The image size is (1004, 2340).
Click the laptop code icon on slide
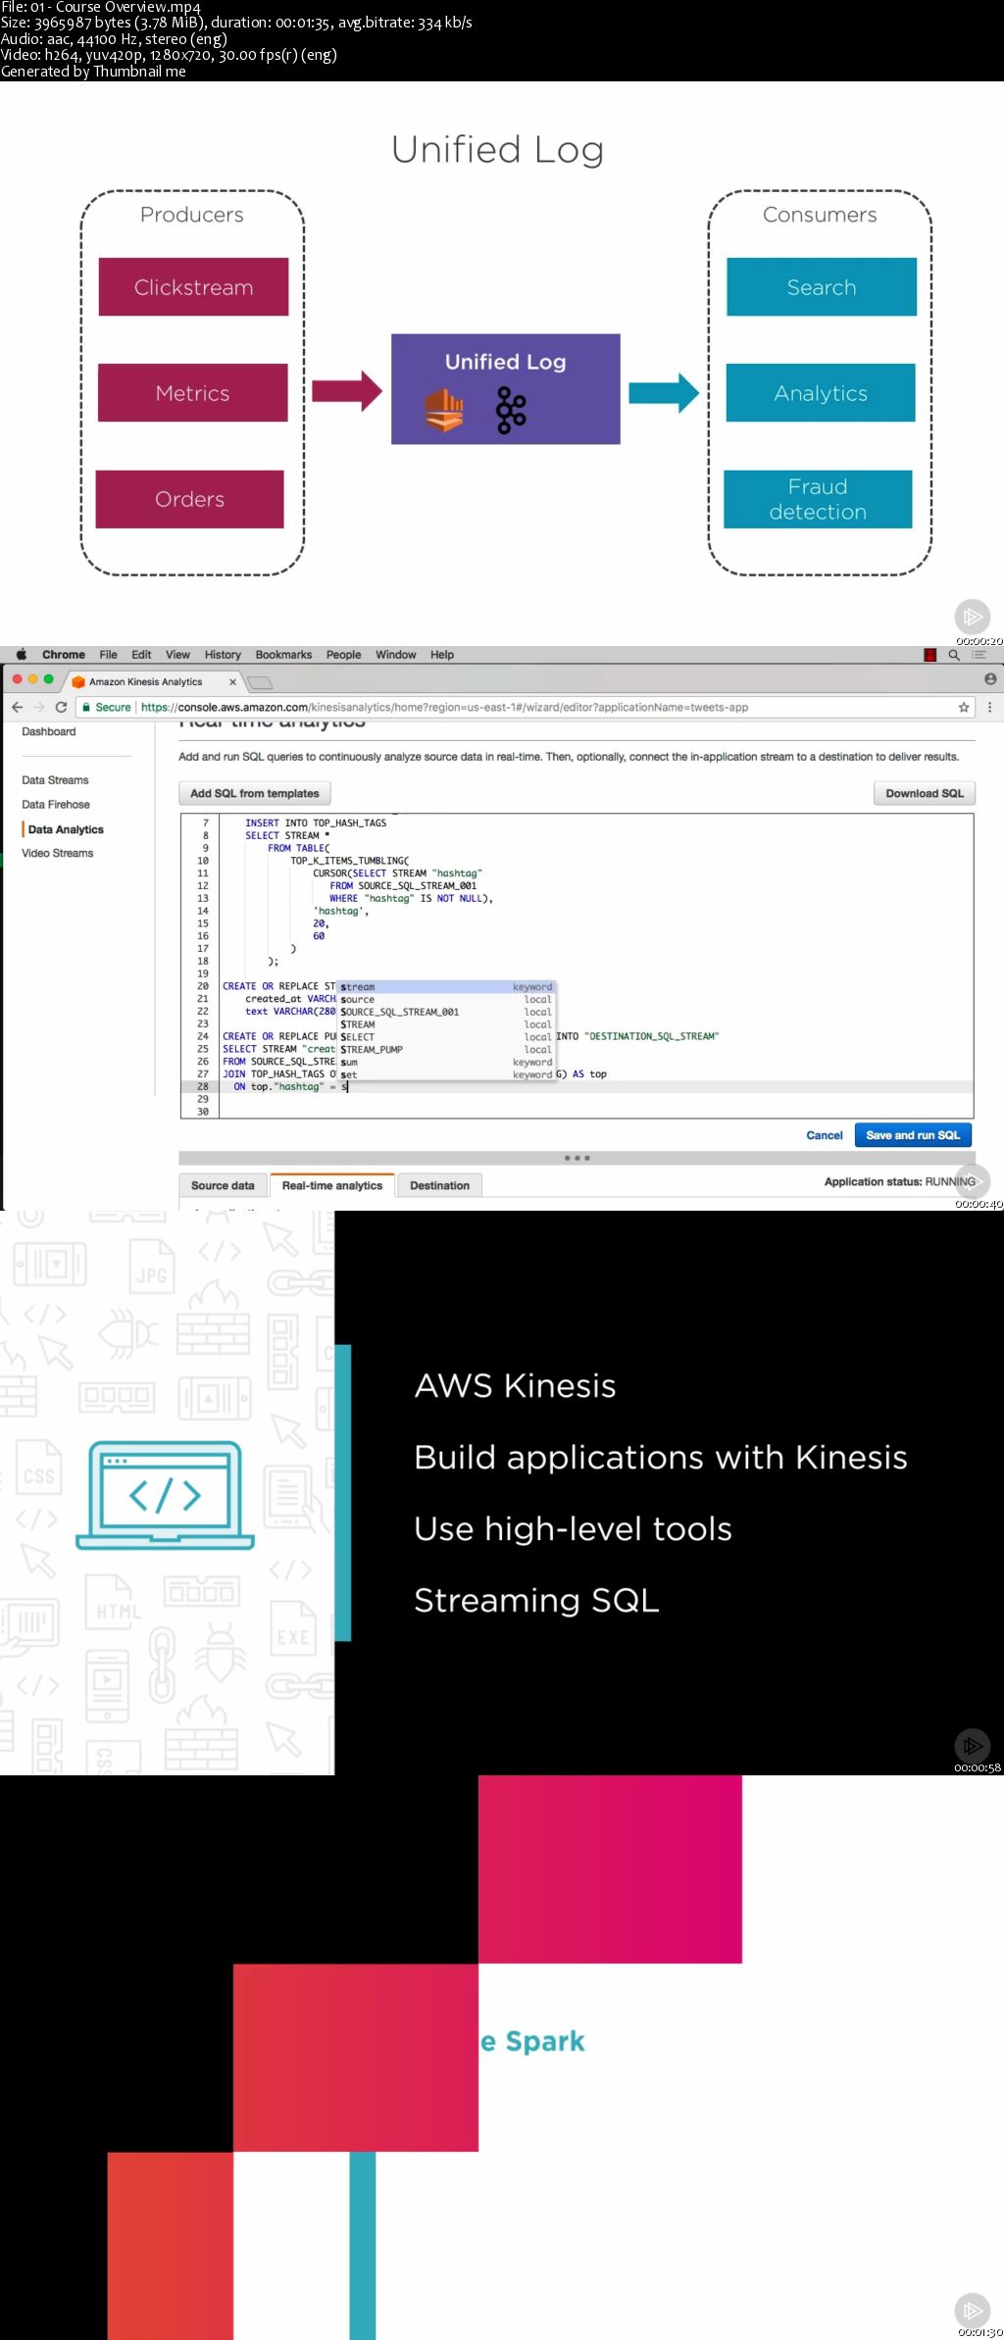click(165, 1494)
